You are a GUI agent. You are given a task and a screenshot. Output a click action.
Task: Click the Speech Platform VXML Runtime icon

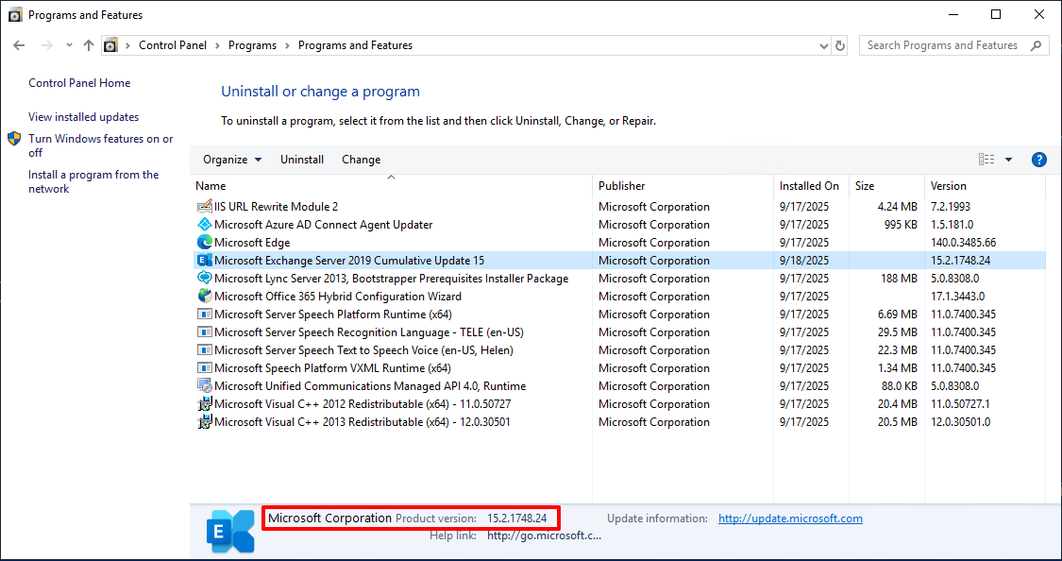pyautogui.click(x=204, y=368)
